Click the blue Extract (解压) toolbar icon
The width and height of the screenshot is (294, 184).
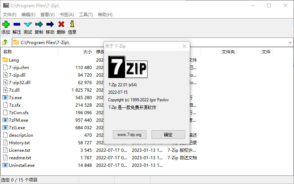click(x=17, y=24)
